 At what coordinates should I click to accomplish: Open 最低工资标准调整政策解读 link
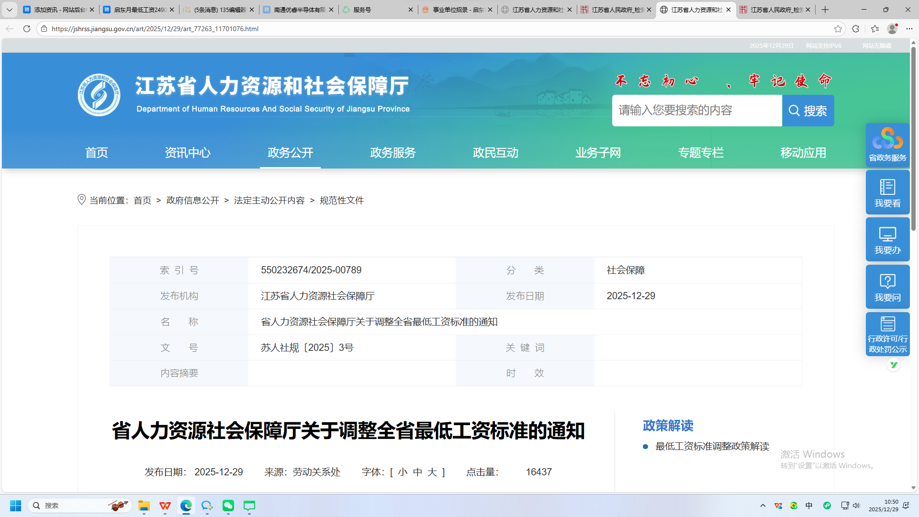click(x=712, y=446)
